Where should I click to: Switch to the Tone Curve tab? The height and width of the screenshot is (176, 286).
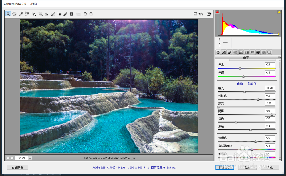point(224,53)
